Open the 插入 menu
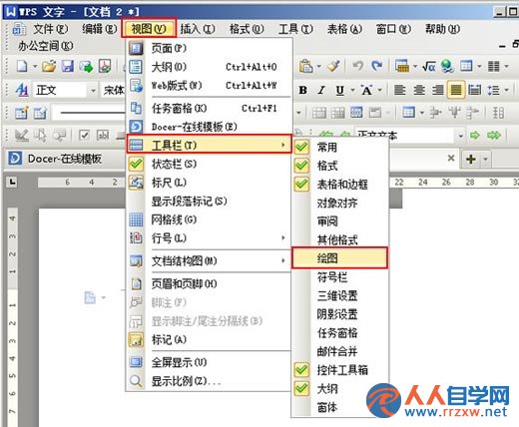 pos(198,29)
